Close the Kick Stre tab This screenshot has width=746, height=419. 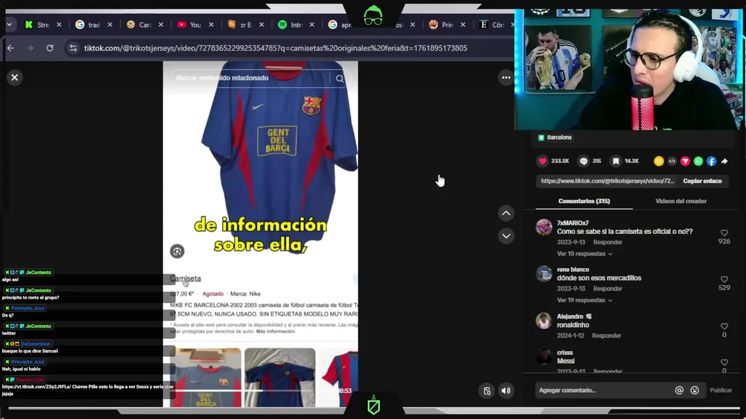[59, 24]
